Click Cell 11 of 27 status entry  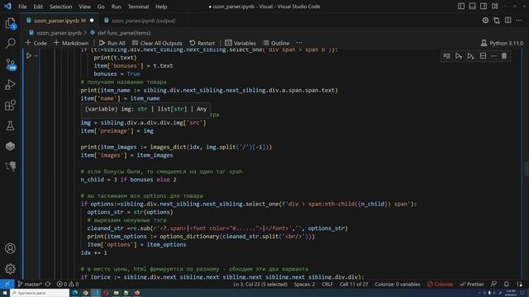354,284
